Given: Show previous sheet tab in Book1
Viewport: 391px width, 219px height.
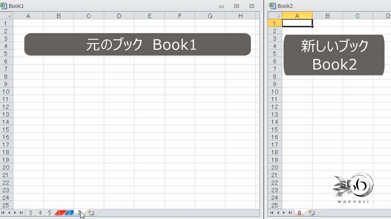Looking at the screenshot, I should tap(9, 213).
